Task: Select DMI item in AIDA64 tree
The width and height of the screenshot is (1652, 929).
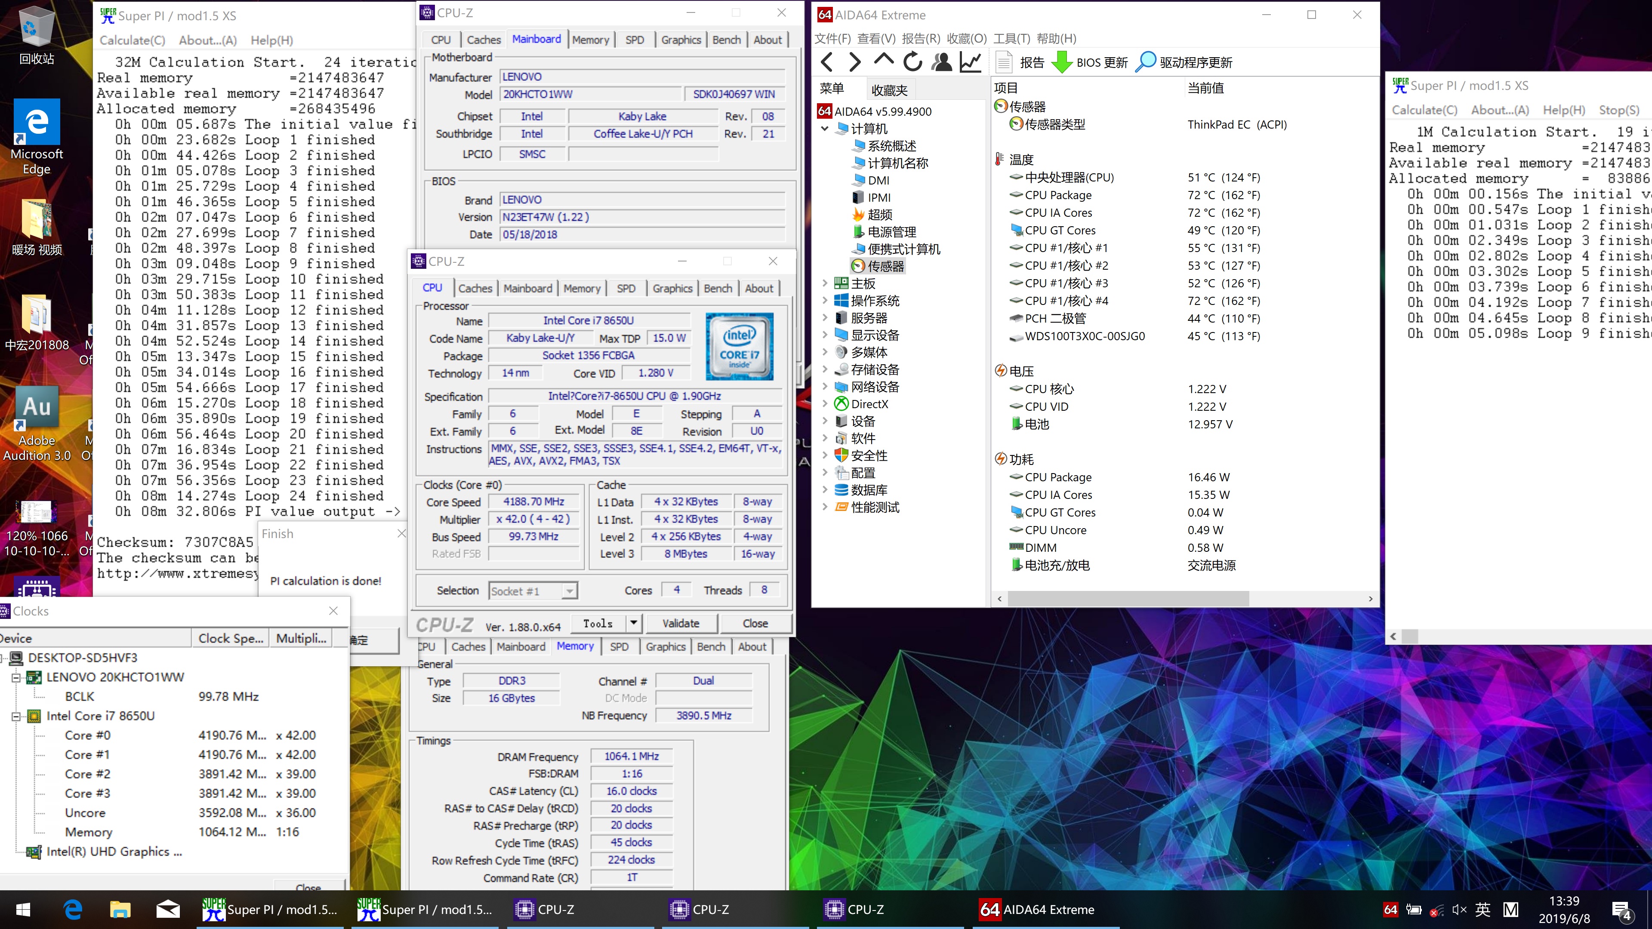Action: 871,181
